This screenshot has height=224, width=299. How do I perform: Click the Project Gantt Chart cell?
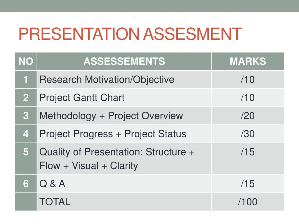pos(124,97)
